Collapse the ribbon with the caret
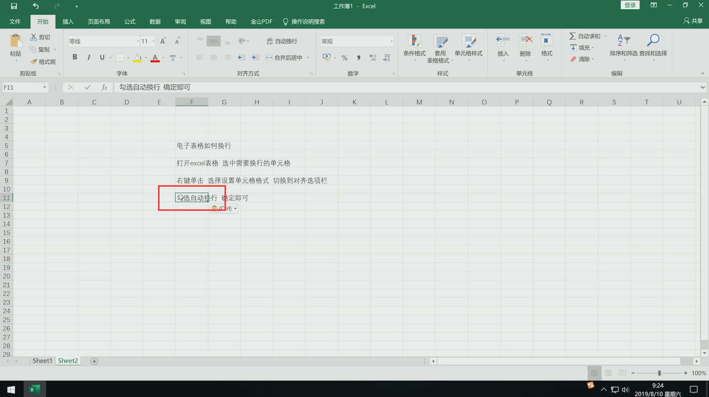 click(x=702, y=74)
